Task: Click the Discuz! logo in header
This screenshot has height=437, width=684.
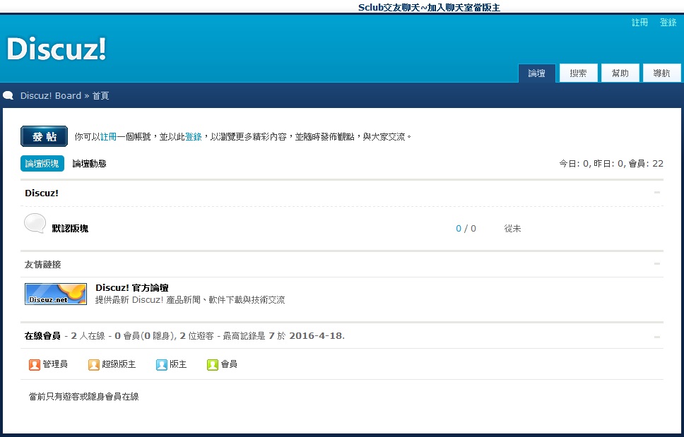Action: (57, 49)
